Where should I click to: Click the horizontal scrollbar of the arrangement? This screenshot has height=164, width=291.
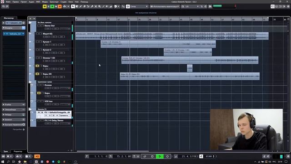coord(113,151)
